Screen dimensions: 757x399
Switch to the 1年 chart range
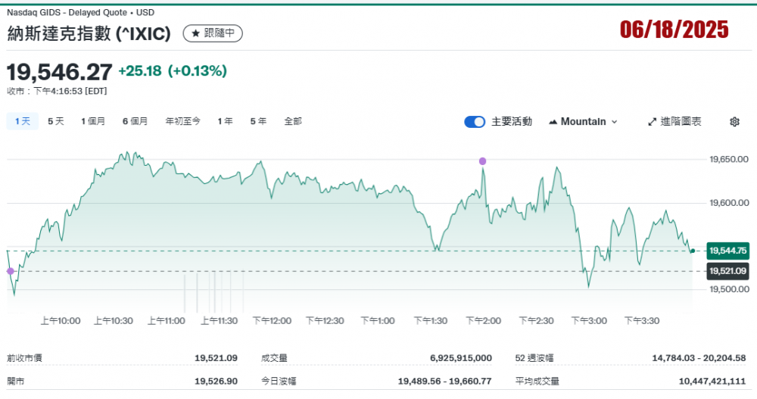(225, 121)
